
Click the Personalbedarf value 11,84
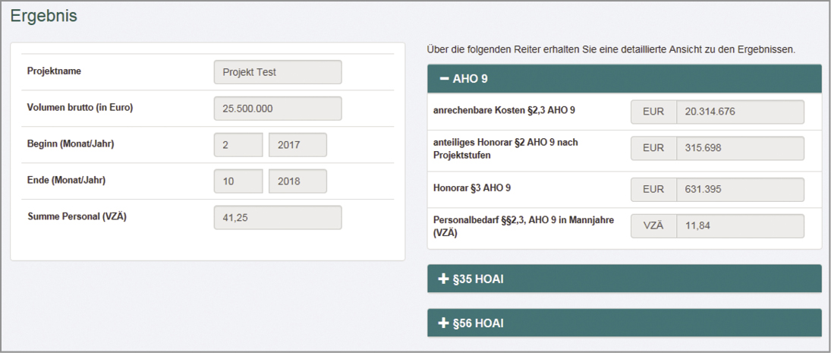[x=740, y=225]
